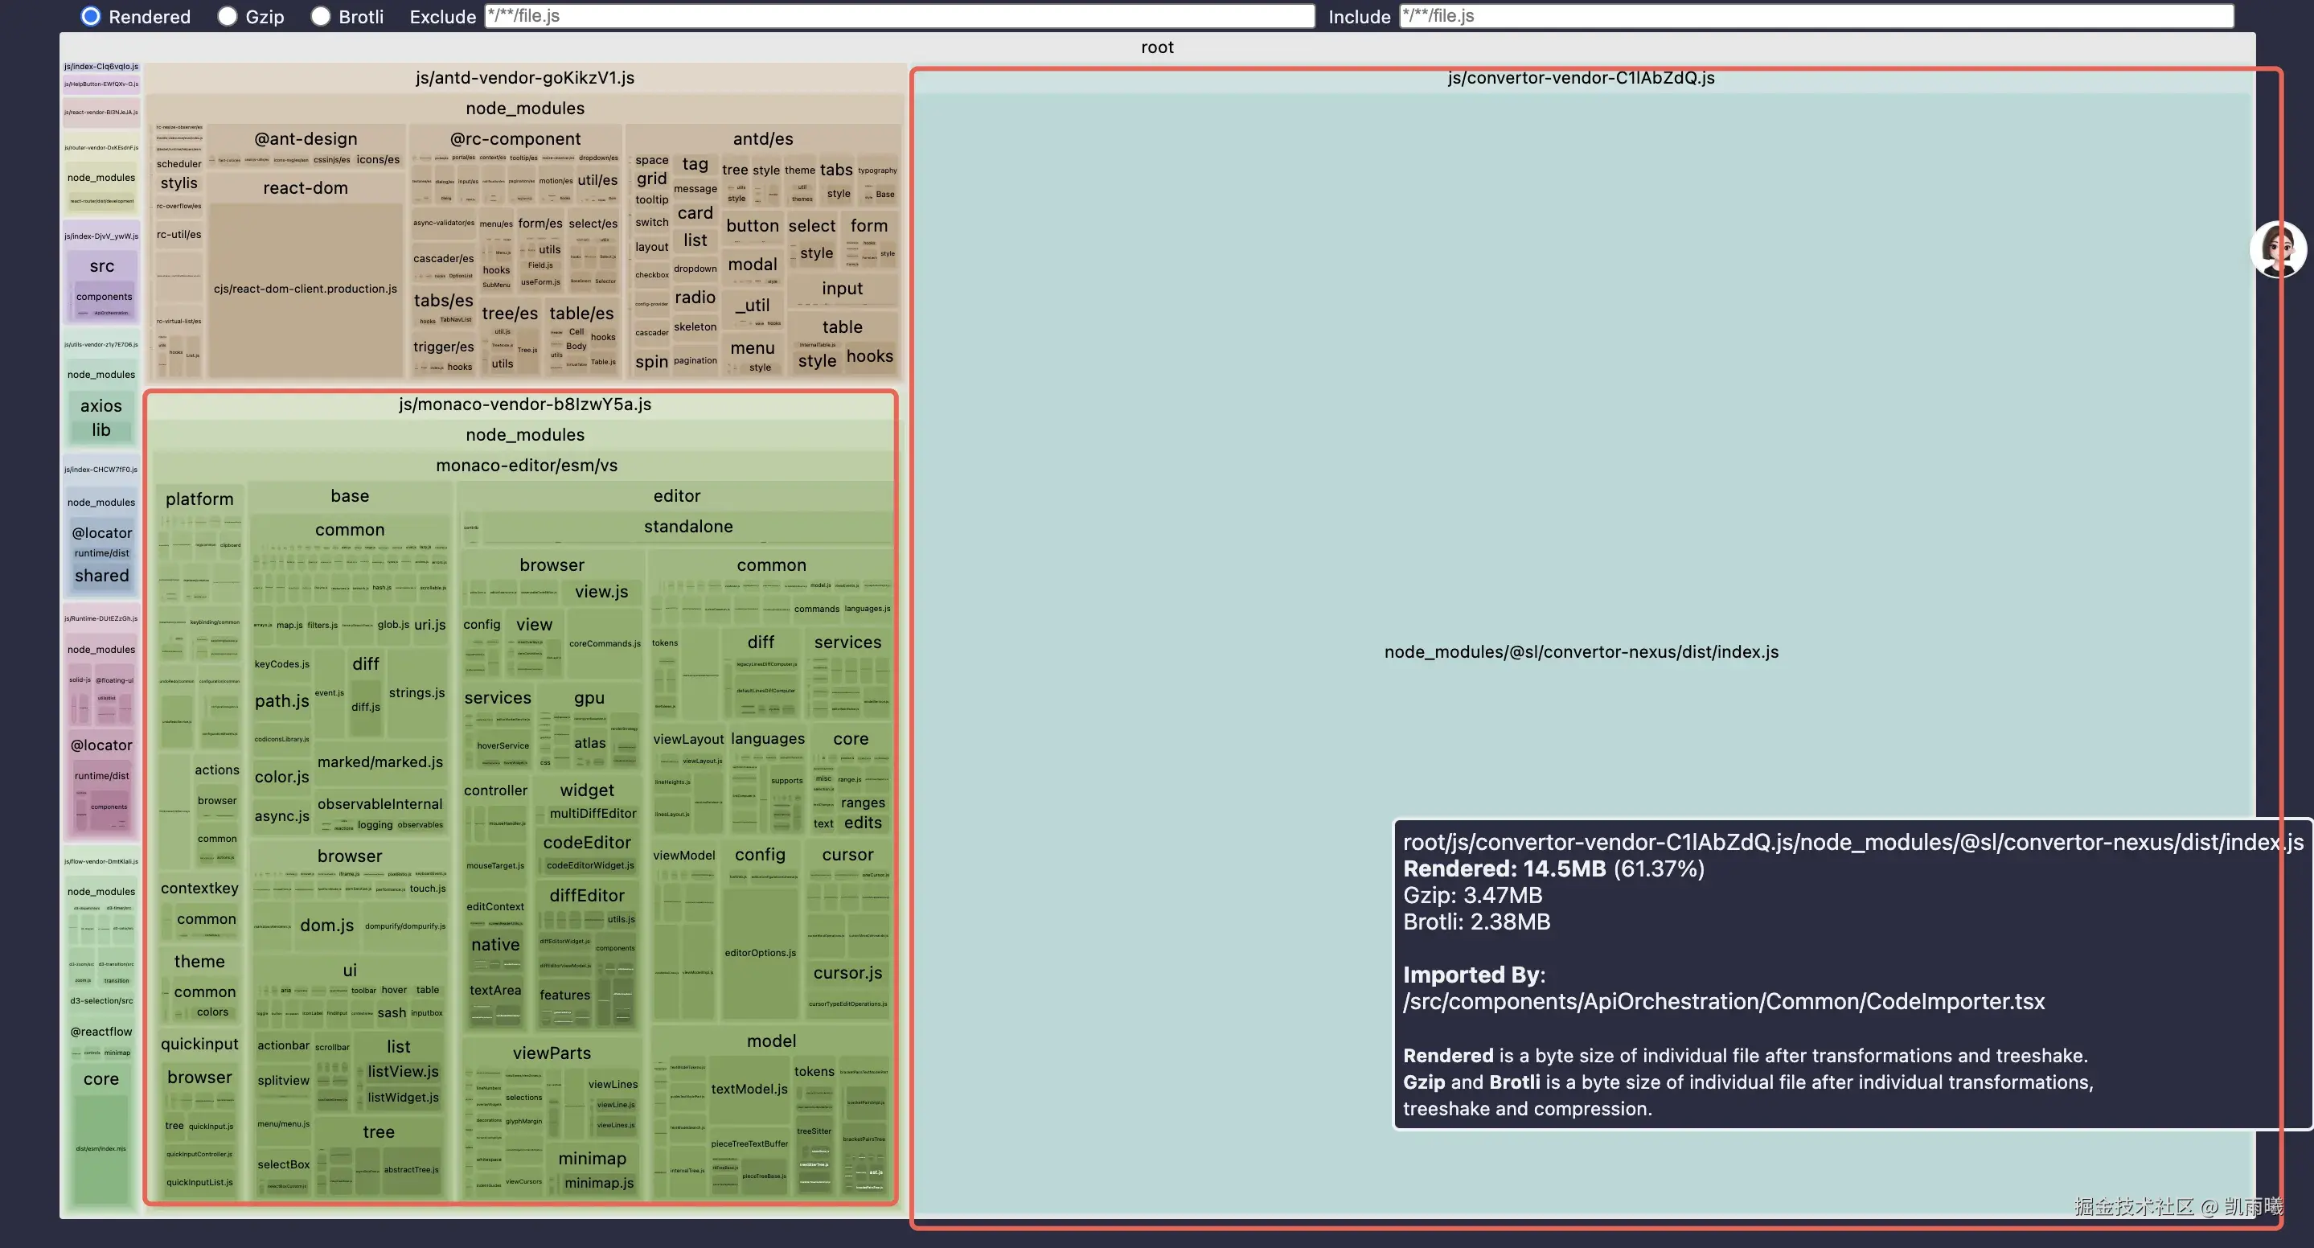Click the Exclude filter input field
The image size is (2314, 1248).
click(x=898, y=16)
